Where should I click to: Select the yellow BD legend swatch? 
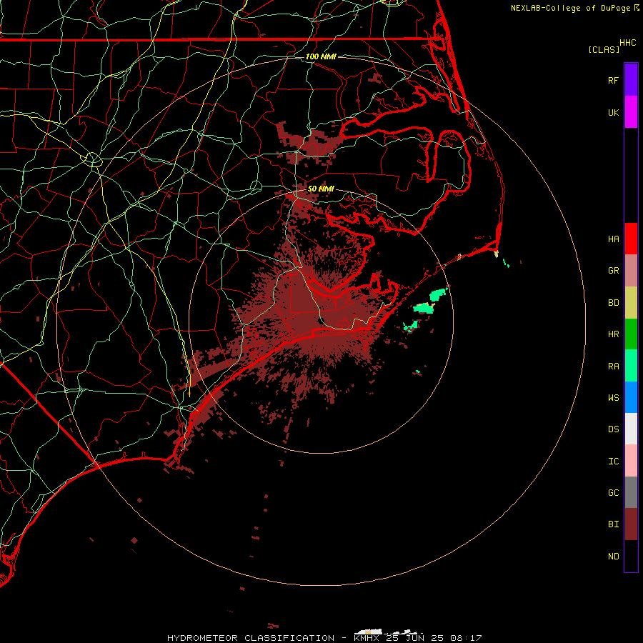[x=631, y=303]
